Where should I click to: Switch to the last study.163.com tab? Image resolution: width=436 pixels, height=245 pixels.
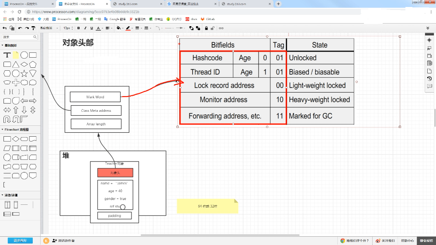246,4
